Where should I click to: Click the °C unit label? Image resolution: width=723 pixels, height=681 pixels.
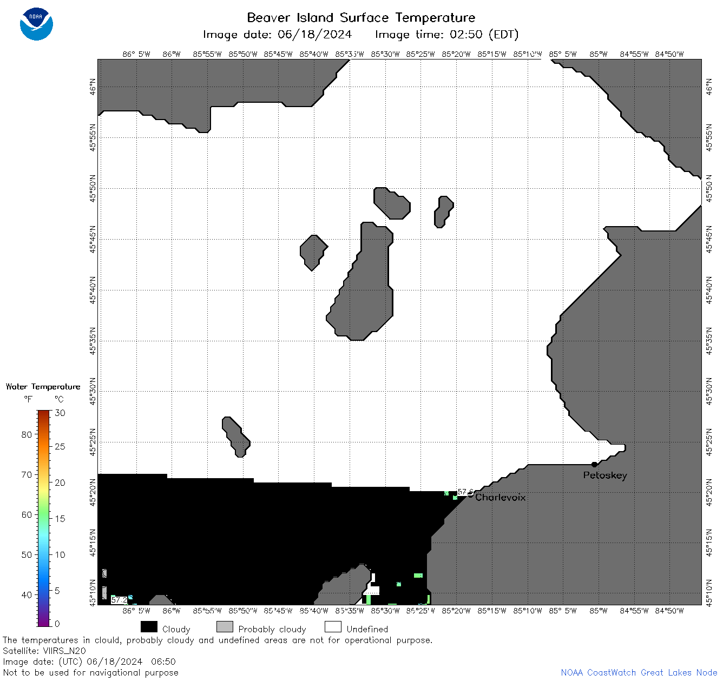[x=59, y=399]
